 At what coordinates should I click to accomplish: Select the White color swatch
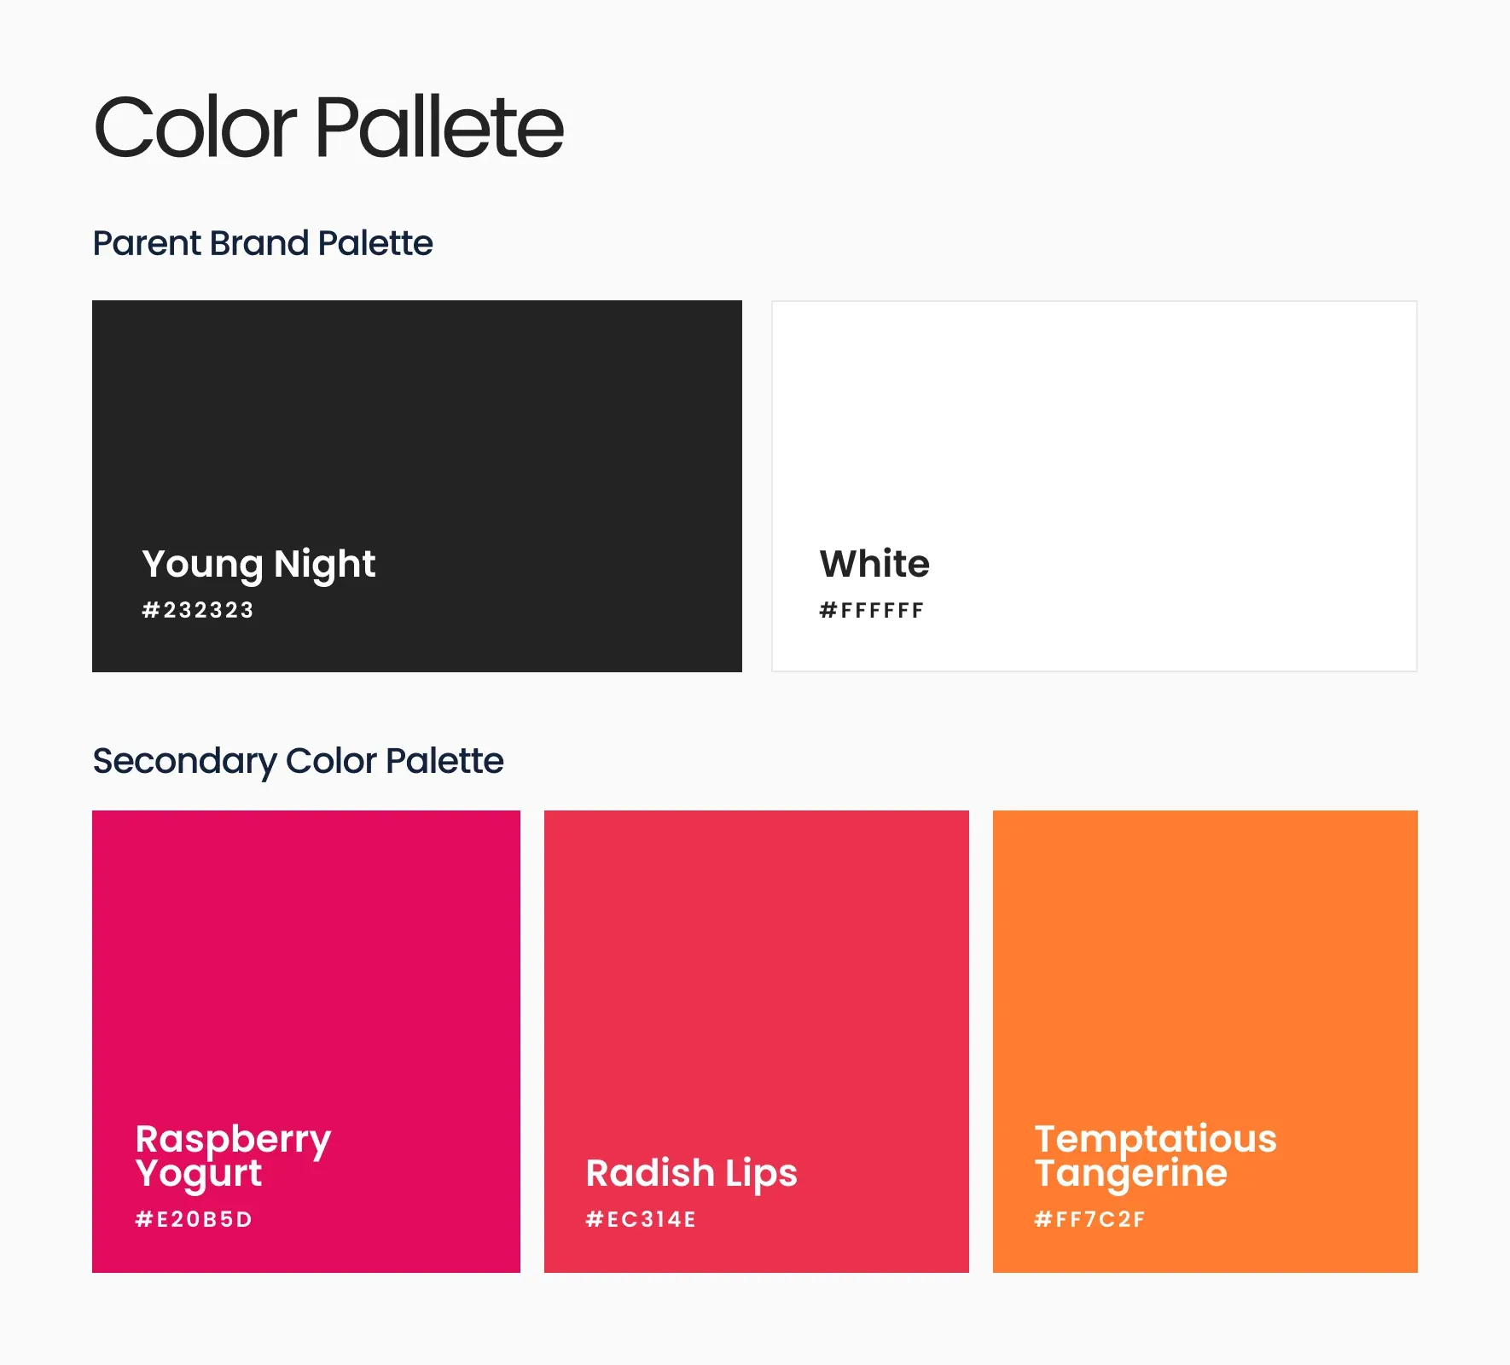coord(1095,486)
